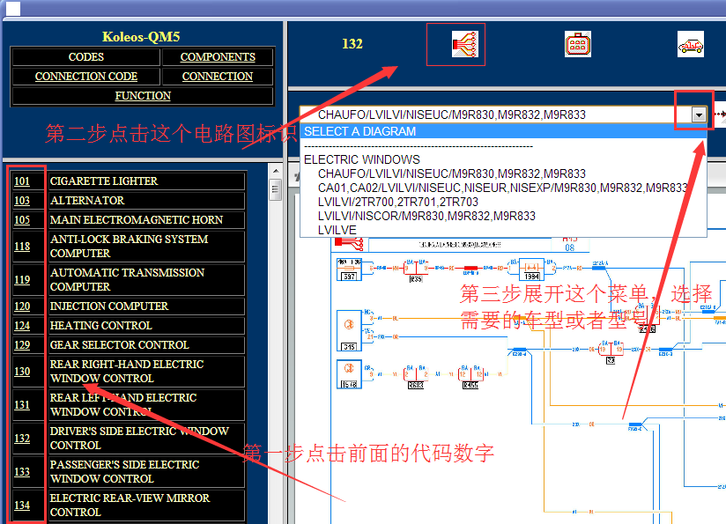The height and width of the screenshot is (524, 726).
Task: Click code 101 link
Action: tap(22, 181)
